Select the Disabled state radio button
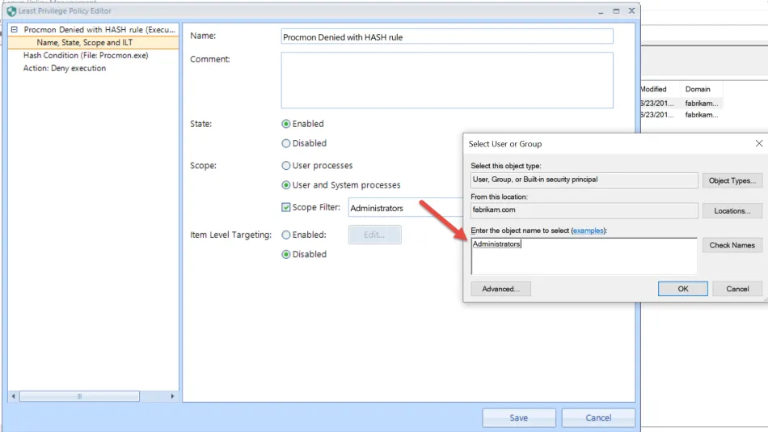768x432 pixels. point(286,143)
